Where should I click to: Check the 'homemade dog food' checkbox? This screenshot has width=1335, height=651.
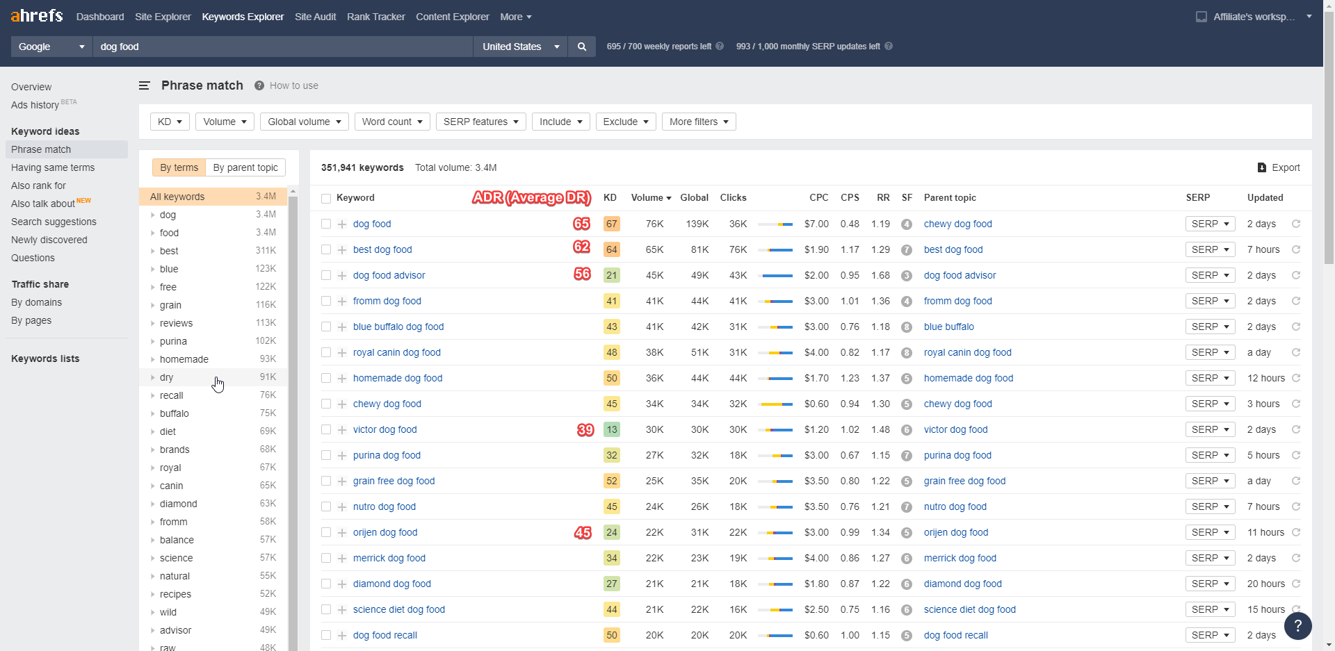pos(326,378)
